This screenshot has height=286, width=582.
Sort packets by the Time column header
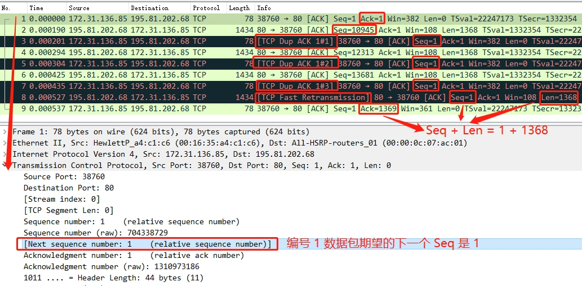point(47,8)
